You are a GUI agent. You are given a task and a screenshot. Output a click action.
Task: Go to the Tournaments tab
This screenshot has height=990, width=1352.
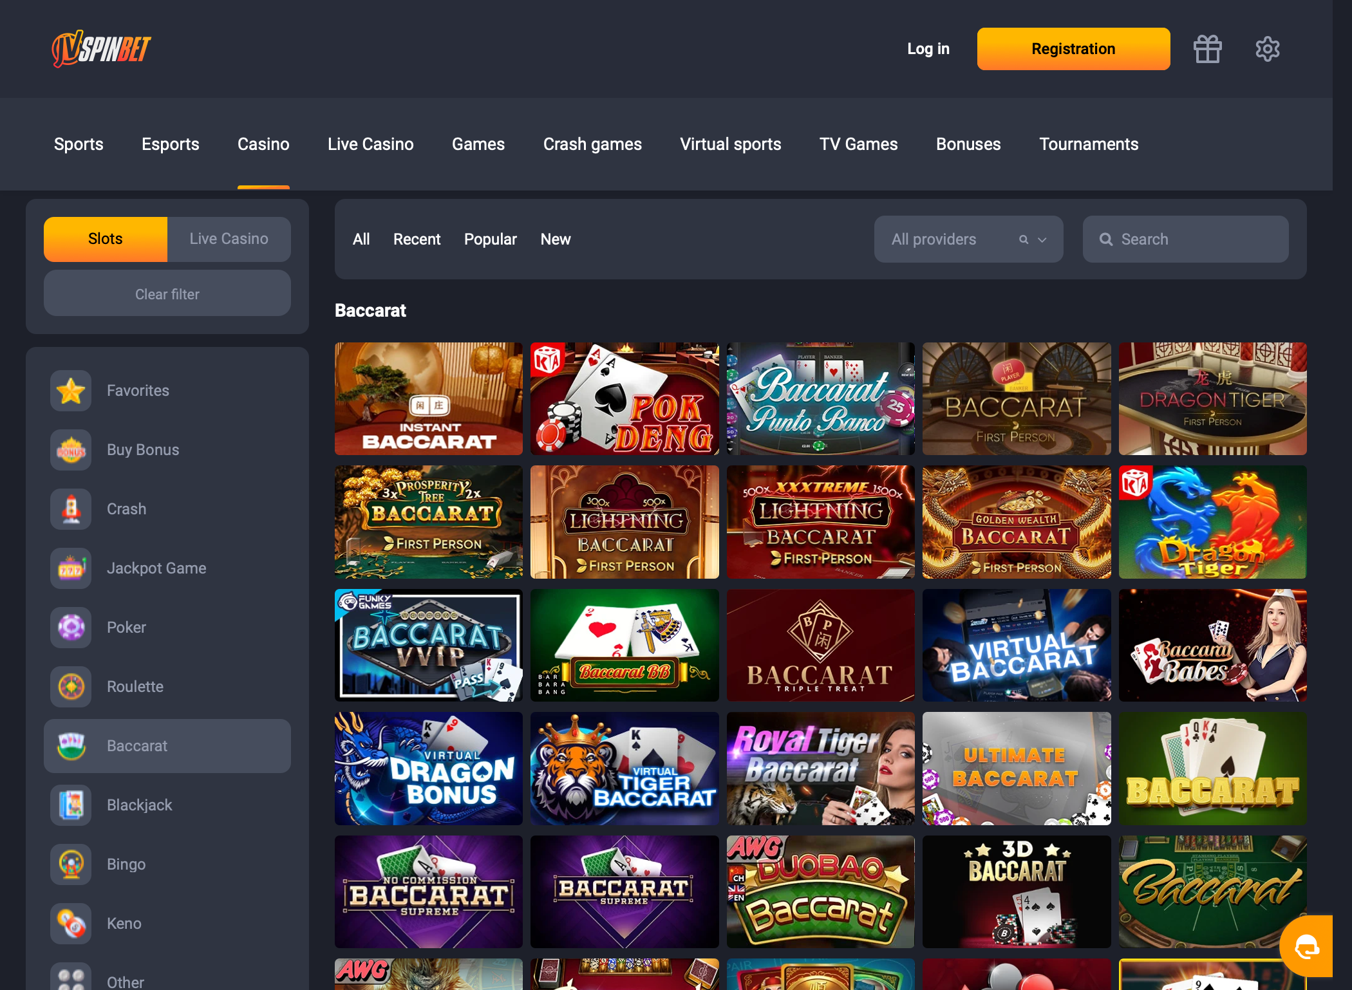[1089, 144]
